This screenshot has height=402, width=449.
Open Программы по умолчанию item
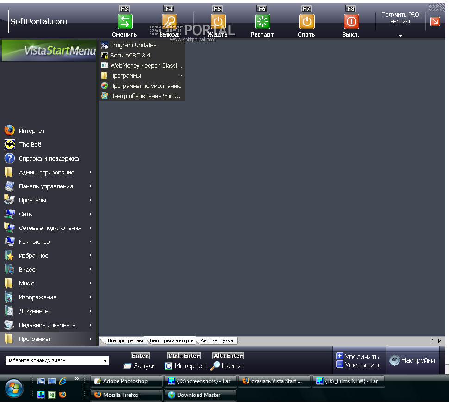click(142, 86)
